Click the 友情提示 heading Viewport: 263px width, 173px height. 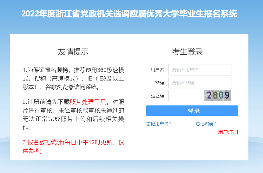coord(73,52)
